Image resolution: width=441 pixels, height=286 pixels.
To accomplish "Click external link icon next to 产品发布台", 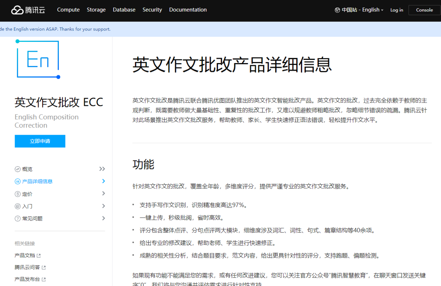I will click(x=44, y=279).
